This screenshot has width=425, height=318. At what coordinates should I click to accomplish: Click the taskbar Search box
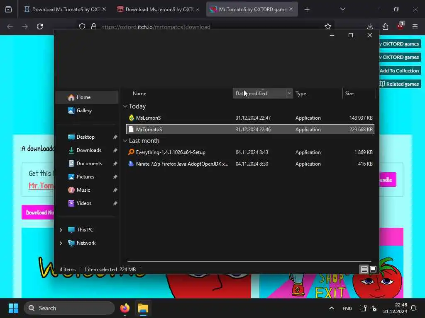coord(69,308)
